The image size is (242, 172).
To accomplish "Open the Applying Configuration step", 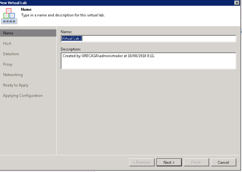I will point(23,96).
